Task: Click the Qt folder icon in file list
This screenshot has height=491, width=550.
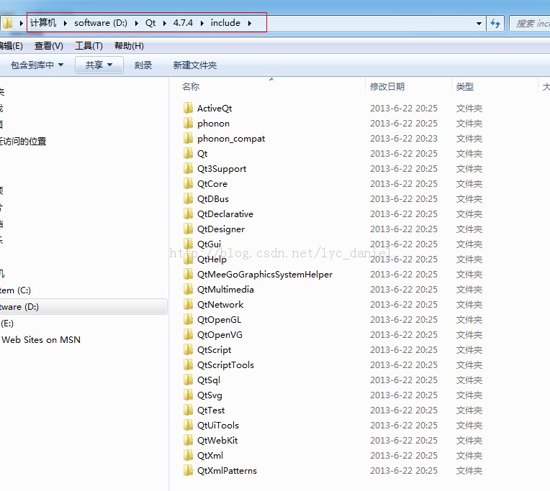Action: pos(188,153)
